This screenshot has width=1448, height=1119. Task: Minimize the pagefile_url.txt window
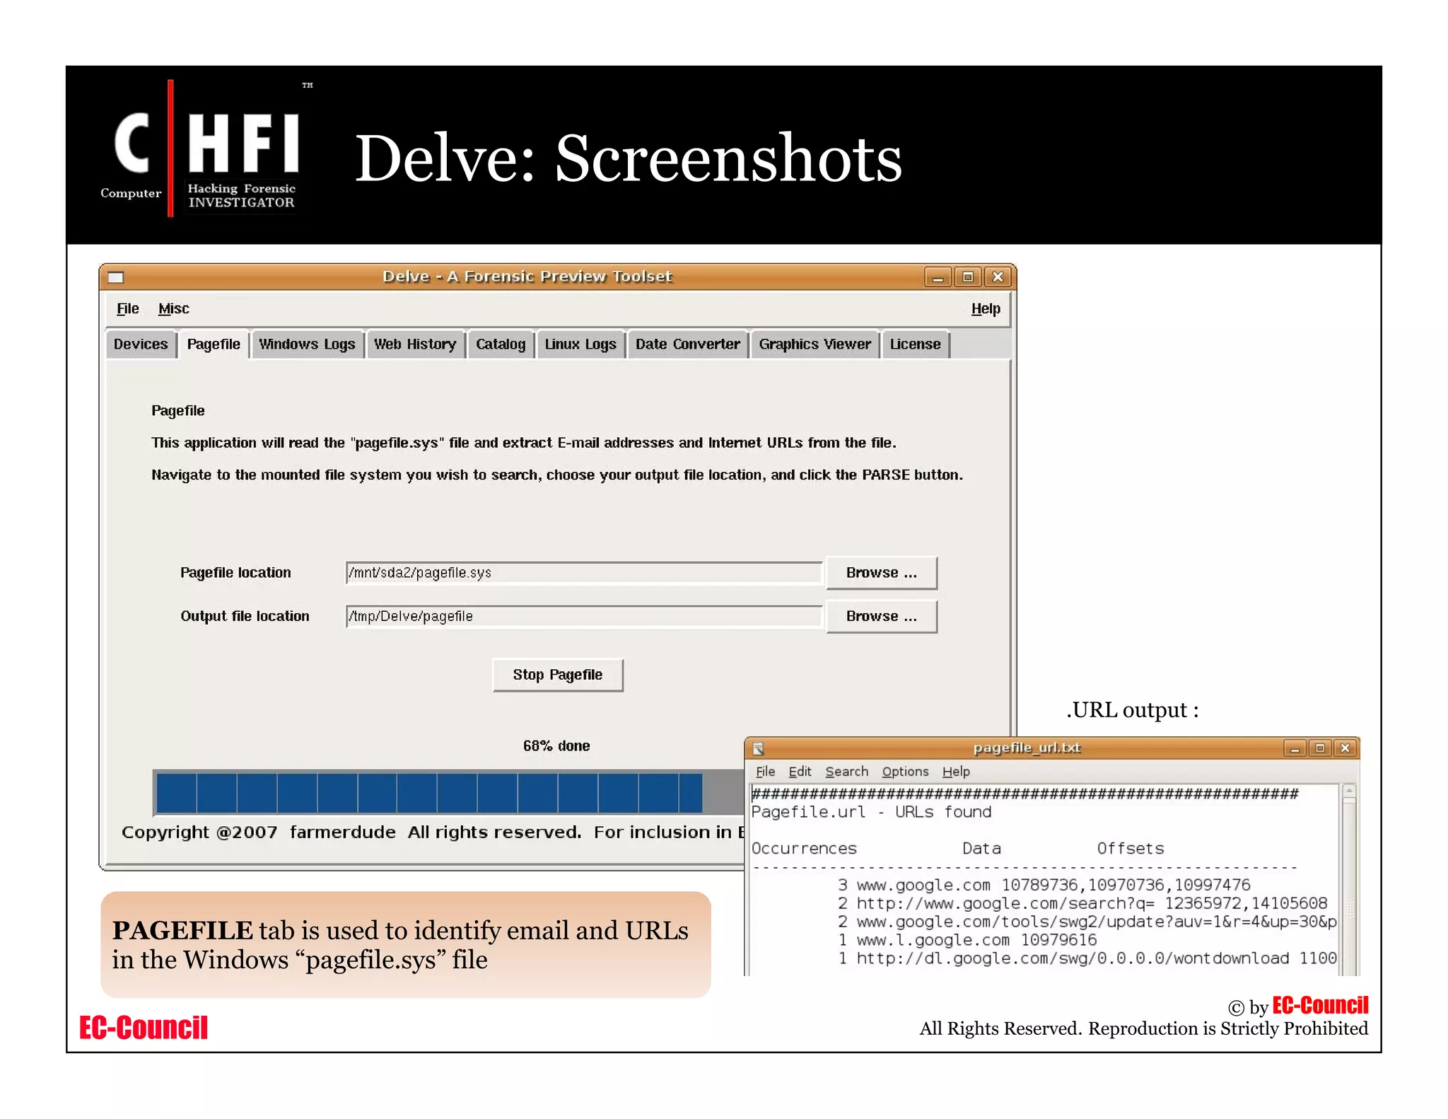tap(1295, 748)
